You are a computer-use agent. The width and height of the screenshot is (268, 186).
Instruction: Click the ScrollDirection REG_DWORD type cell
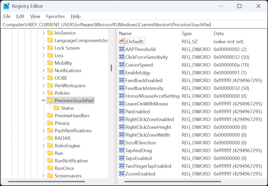[x=196, y=143]
